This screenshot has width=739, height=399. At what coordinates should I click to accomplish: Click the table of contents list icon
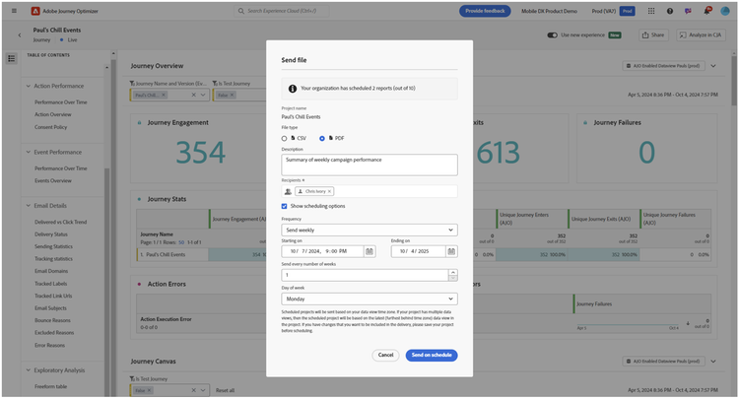[x=12, y=59]
